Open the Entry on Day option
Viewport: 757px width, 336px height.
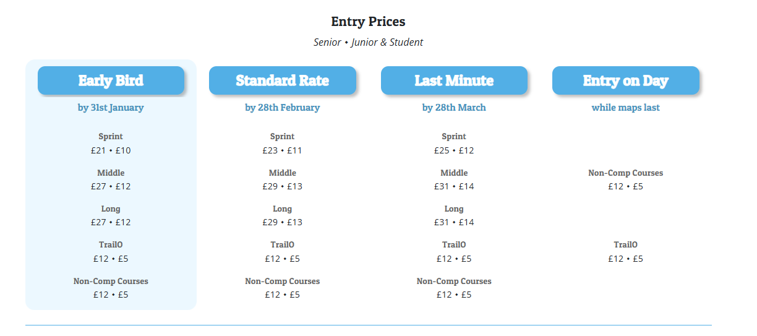point(625,80)
